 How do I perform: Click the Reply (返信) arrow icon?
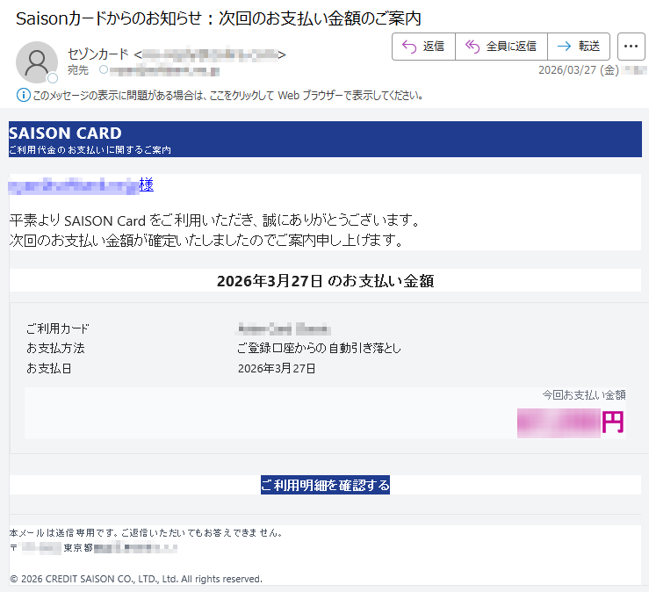pyautogui.click(x=407, y=47)
